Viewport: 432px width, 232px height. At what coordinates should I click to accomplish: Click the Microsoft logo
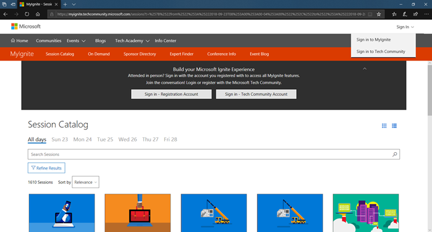coord(26,27)
